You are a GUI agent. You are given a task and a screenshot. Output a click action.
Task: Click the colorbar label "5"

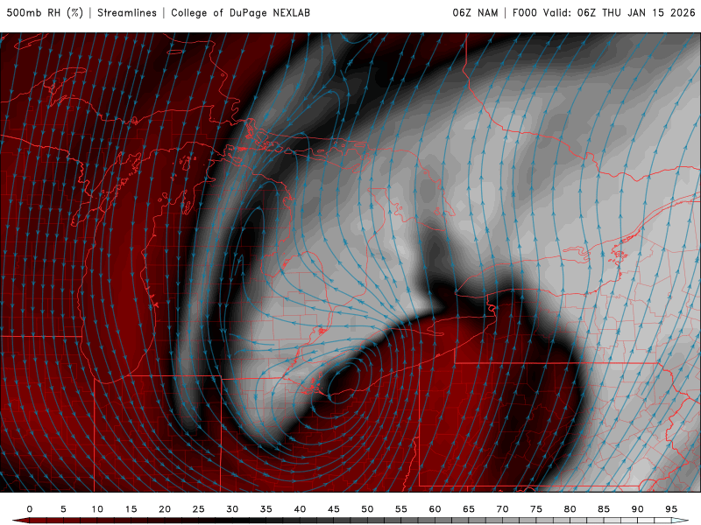point(63,509)
